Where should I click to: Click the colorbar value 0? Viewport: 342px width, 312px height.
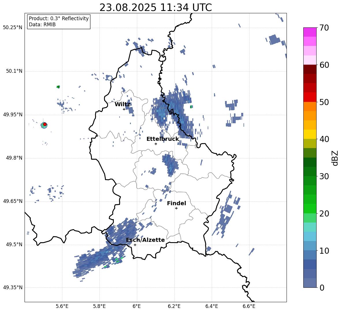[x=322, y=287]
